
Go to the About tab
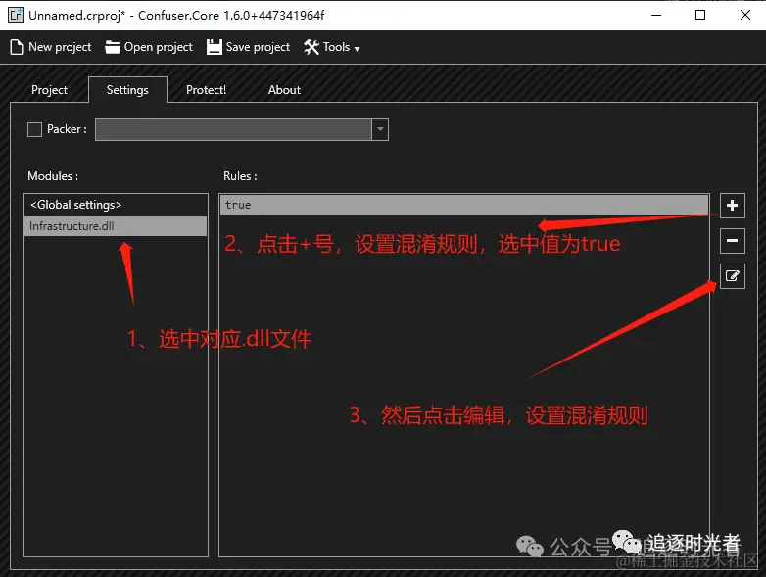(x=284, y=90)
